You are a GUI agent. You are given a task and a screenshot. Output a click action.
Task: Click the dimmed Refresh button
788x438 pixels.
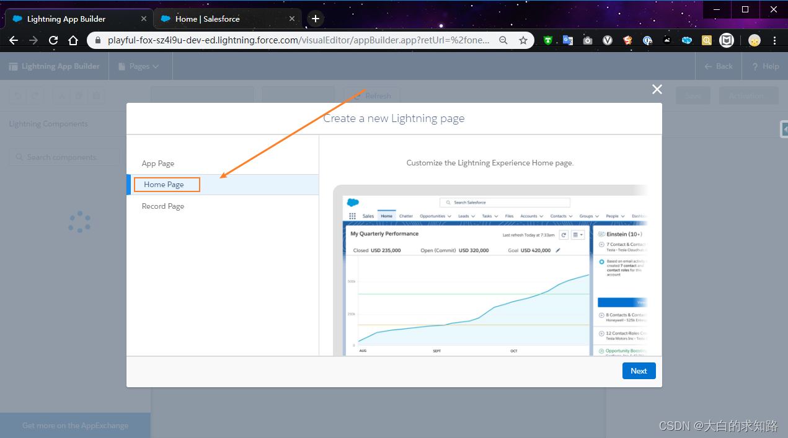371,96
